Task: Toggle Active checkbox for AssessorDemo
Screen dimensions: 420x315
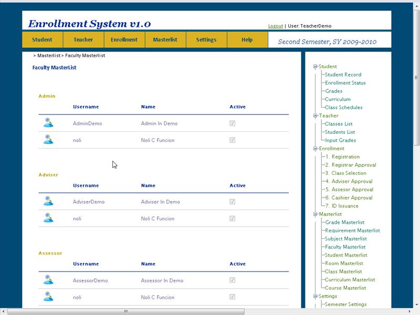Action: pos(232,280)
